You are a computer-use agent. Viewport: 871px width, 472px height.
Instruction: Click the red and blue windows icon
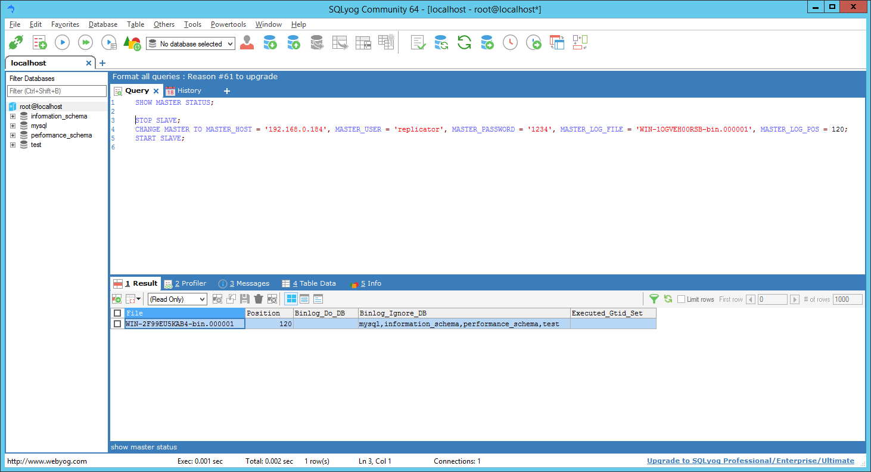tap(556, 43)
